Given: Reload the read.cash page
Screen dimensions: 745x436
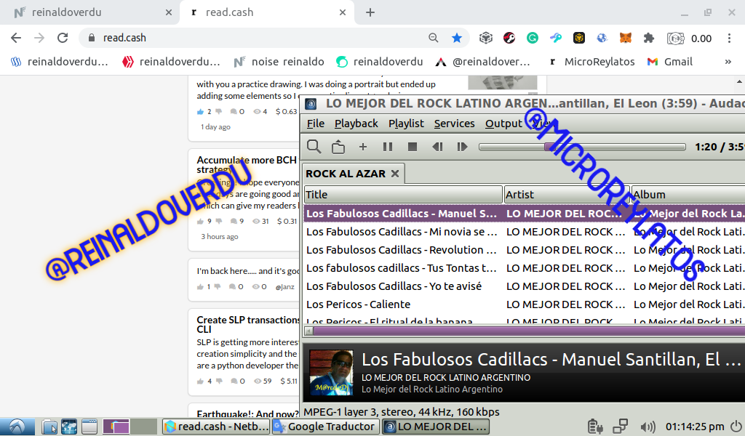Looking at the screenshot, I should pyautogui.click(x=63, y=38).
